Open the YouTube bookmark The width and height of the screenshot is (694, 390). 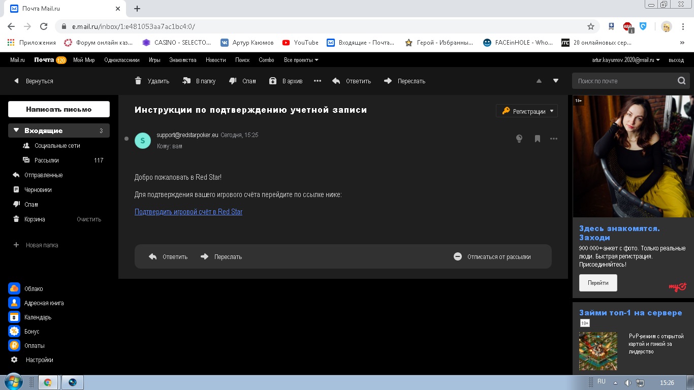[x=300, y=43]
